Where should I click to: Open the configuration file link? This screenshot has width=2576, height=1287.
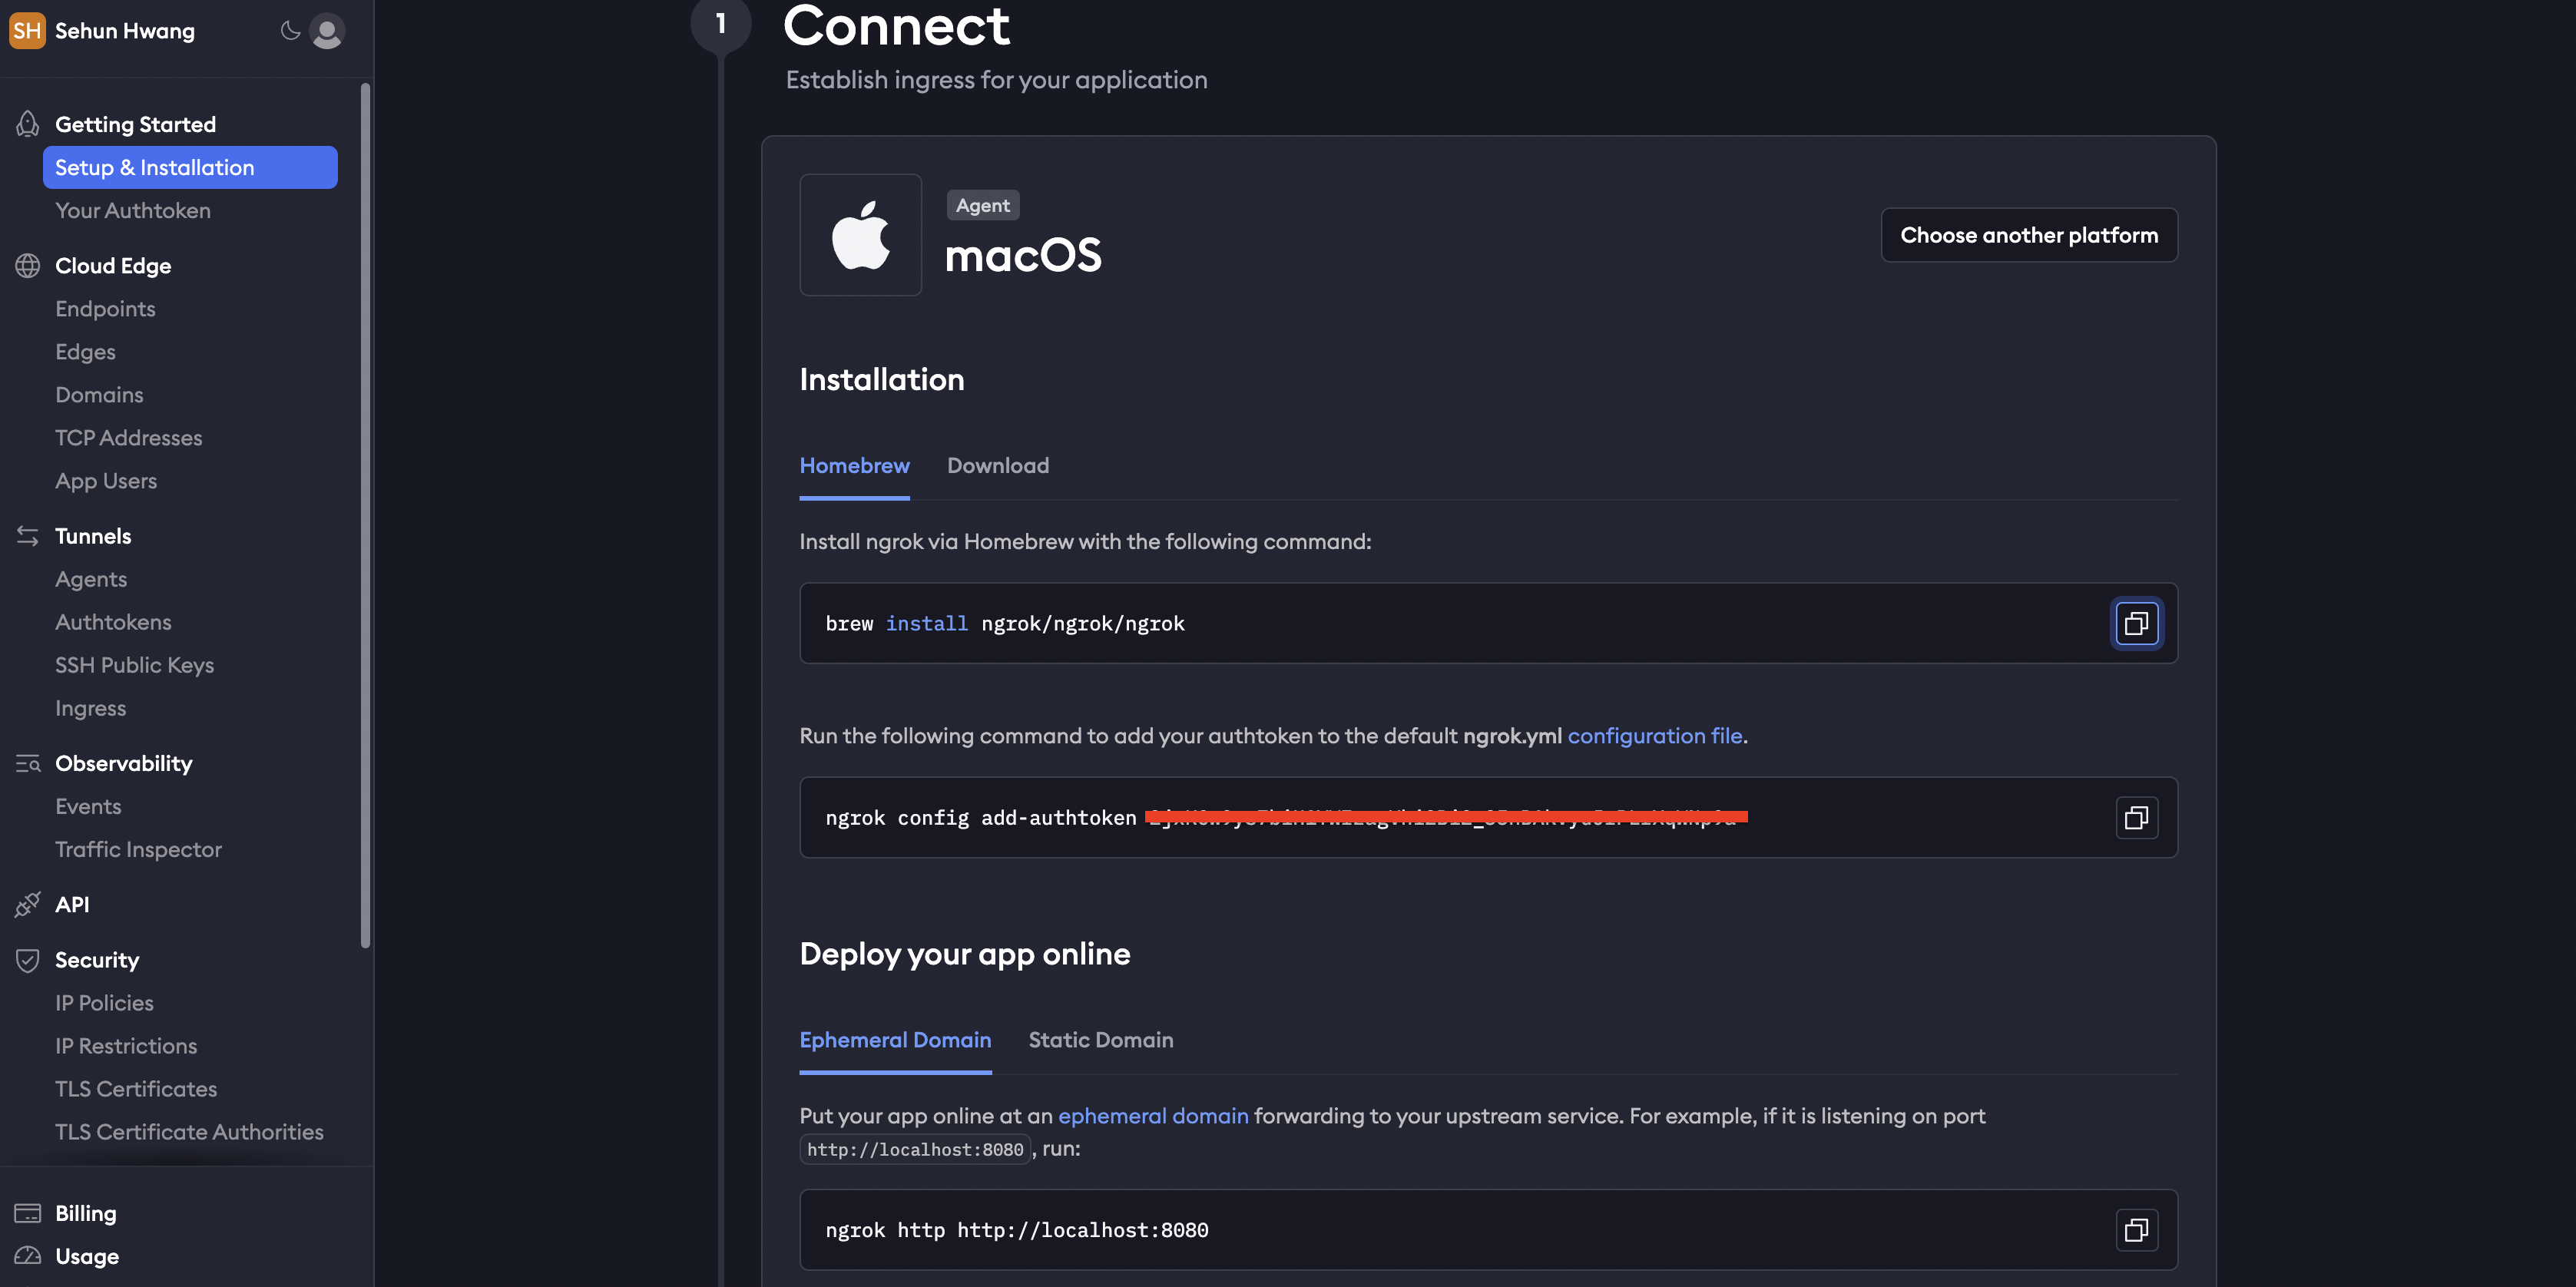(x=1655, y=735)
